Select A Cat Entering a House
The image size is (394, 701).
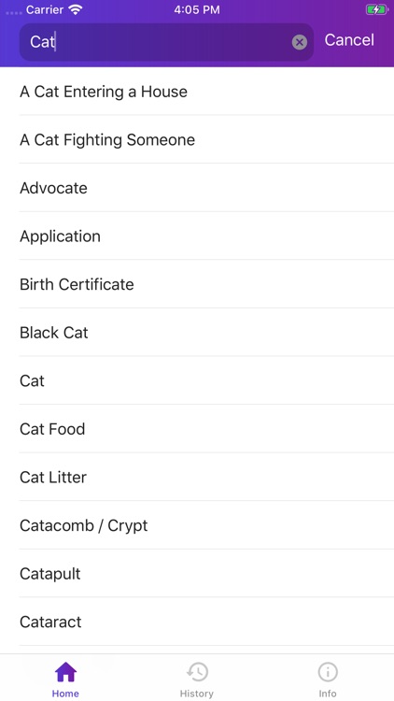click(x=206, y=92)
